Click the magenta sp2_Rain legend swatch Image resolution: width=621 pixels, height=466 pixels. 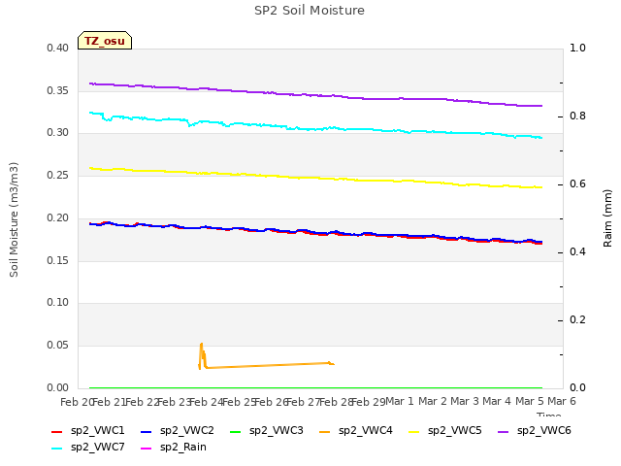click(147, 449)
